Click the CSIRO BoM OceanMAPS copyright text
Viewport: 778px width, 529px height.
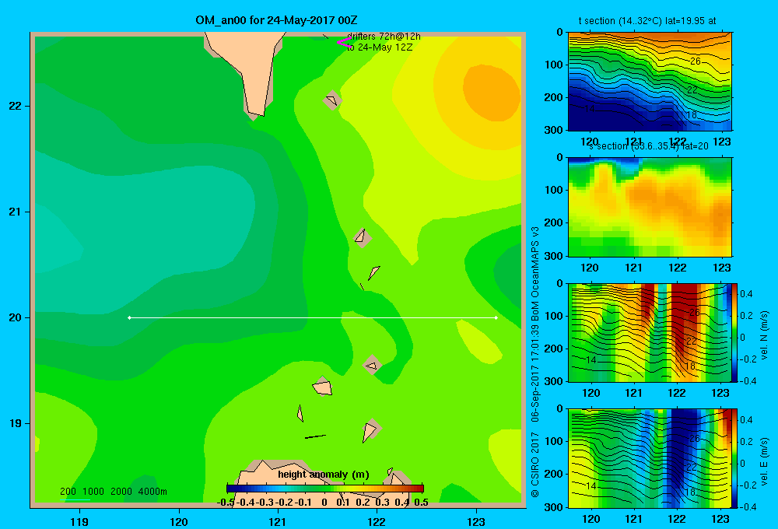[x=535, y=363]
